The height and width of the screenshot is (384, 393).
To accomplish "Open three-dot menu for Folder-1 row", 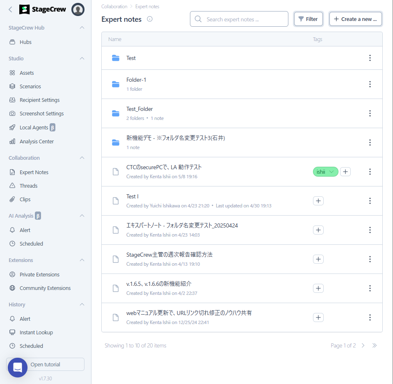I will coord(370,84).
